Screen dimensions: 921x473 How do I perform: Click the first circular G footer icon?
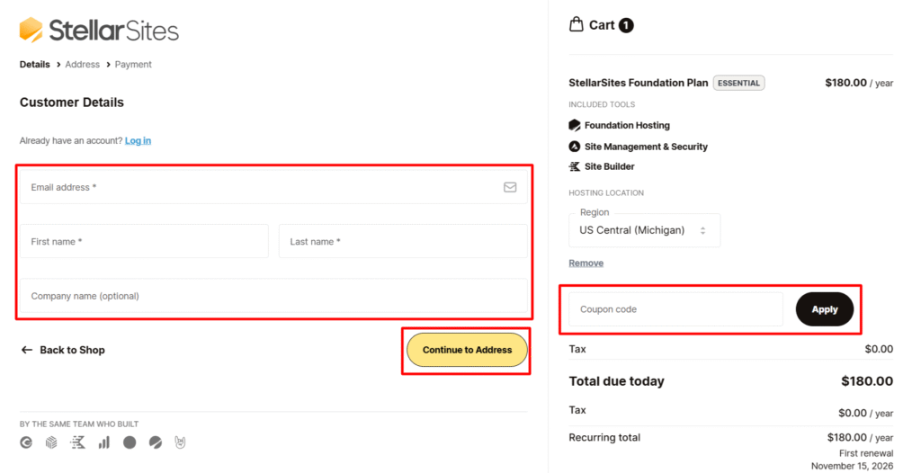click(x=27, y=442)
